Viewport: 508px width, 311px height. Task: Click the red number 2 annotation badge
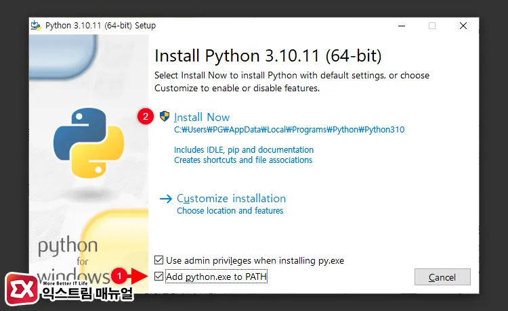click(x=144, y=116)
